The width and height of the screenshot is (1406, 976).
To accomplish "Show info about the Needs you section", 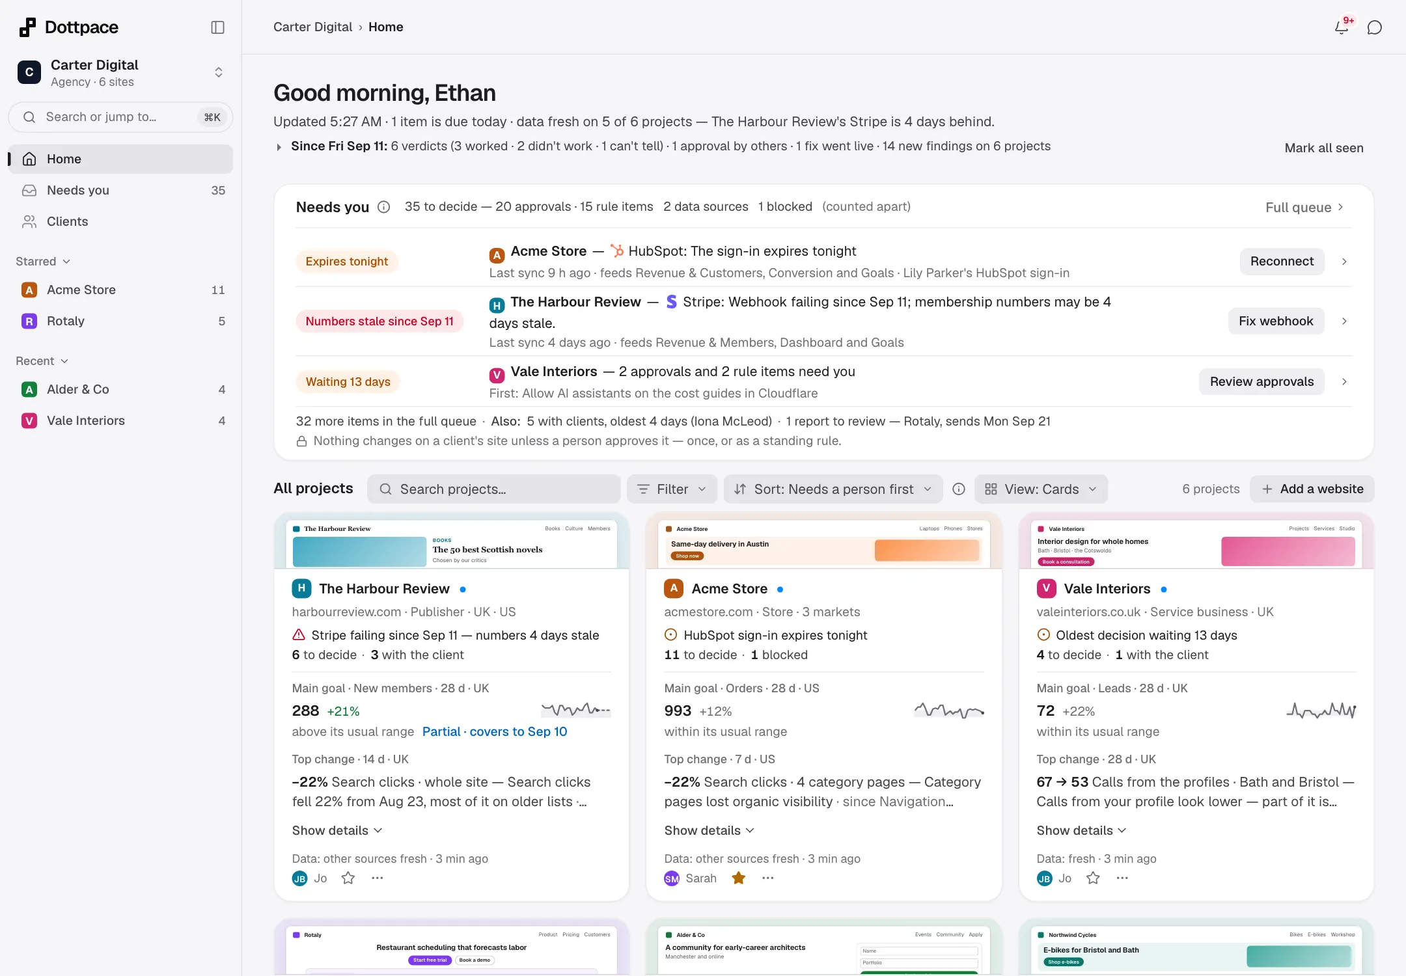I will point(384,207).
